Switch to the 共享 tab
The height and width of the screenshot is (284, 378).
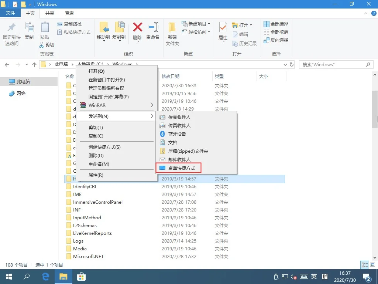[x=50, y=13]
